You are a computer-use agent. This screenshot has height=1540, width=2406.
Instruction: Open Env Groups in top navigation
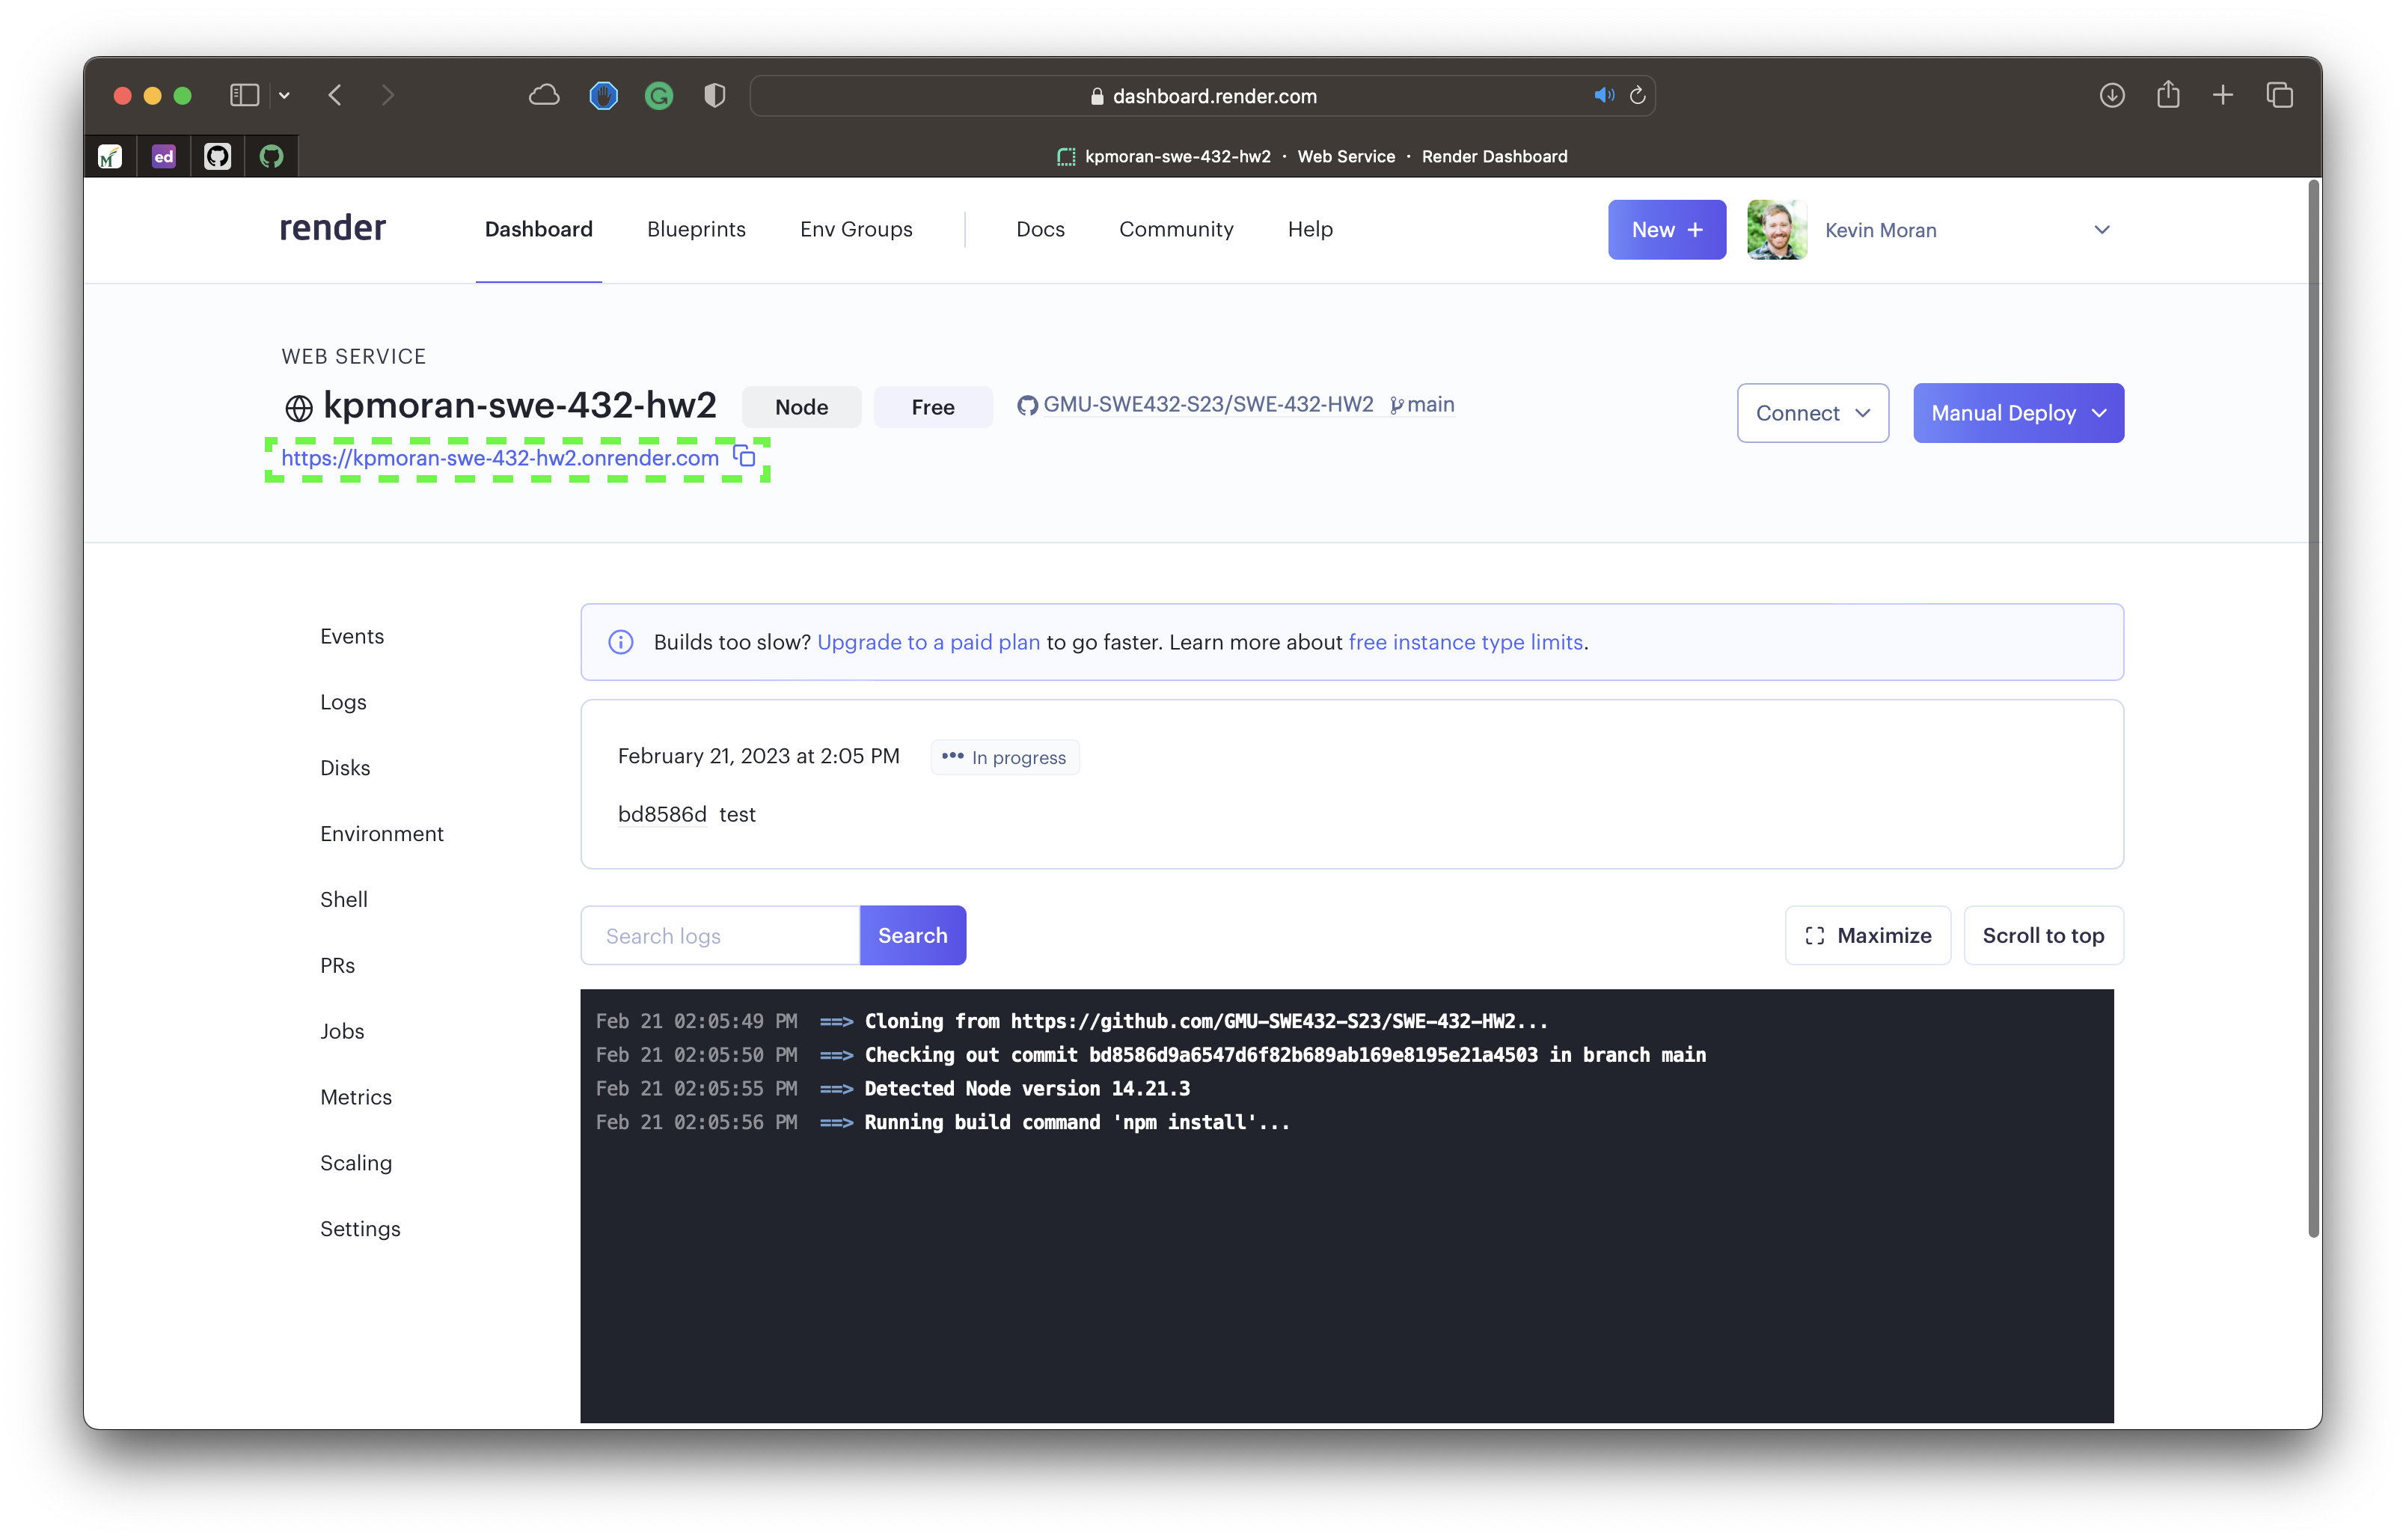click(x=856, y=229)
